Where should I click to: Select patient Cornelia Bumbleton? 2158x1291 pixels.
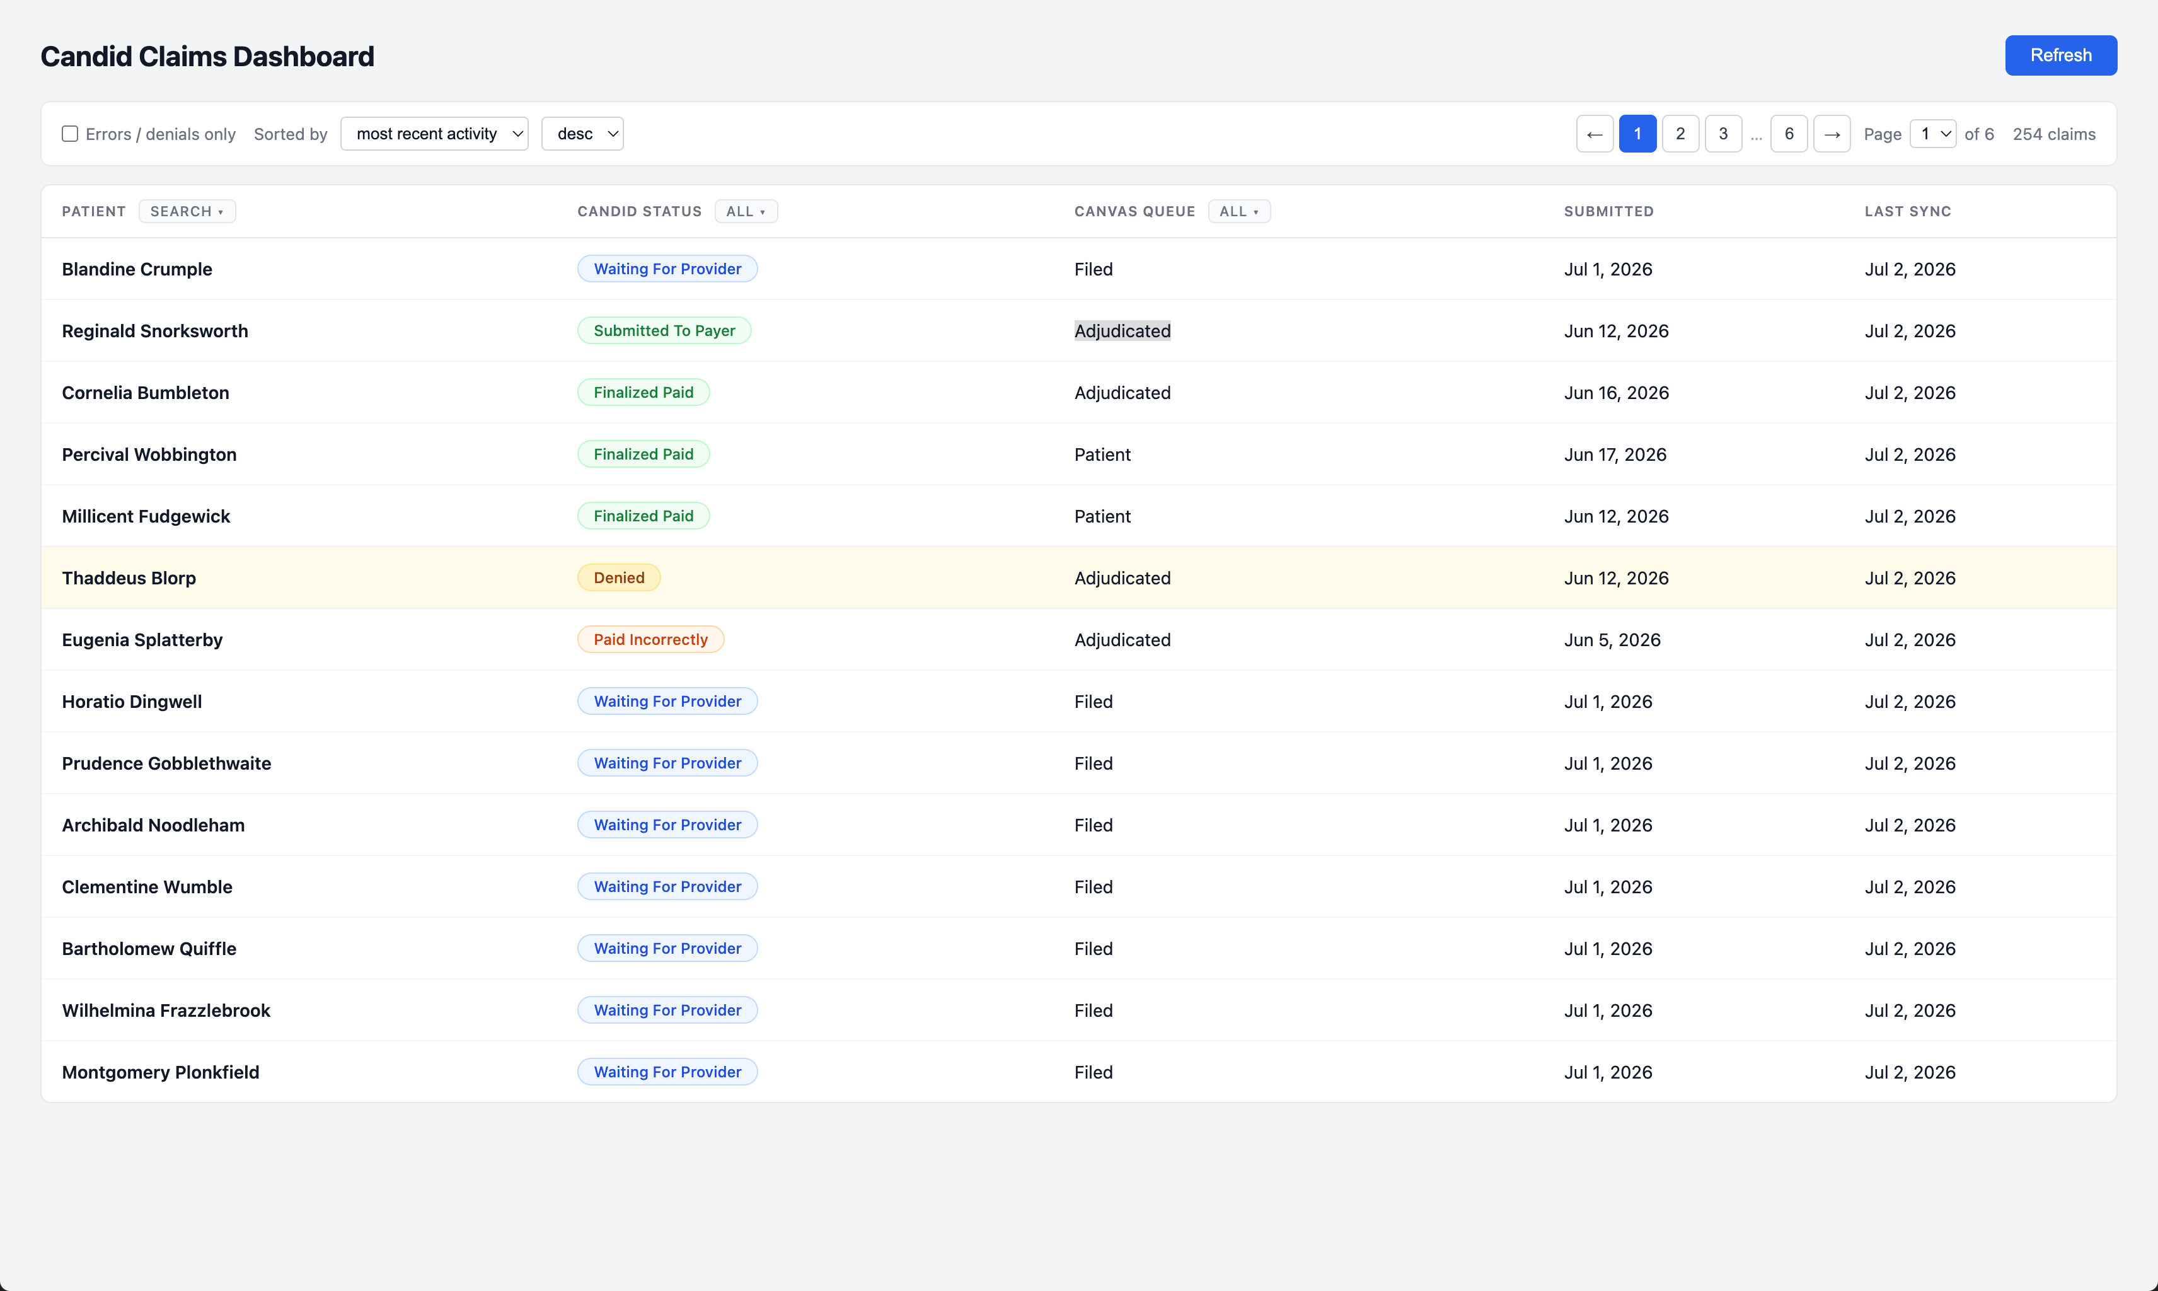(145, 392)
